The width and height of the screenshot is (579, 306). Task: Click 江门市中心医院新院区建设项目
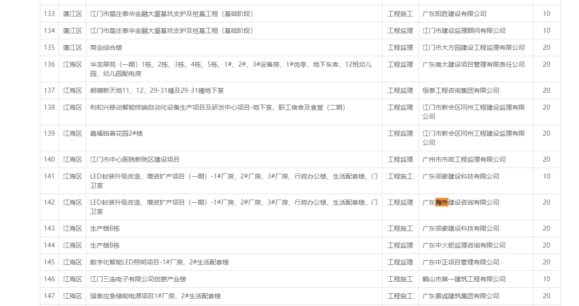click(x=135, y=159)
